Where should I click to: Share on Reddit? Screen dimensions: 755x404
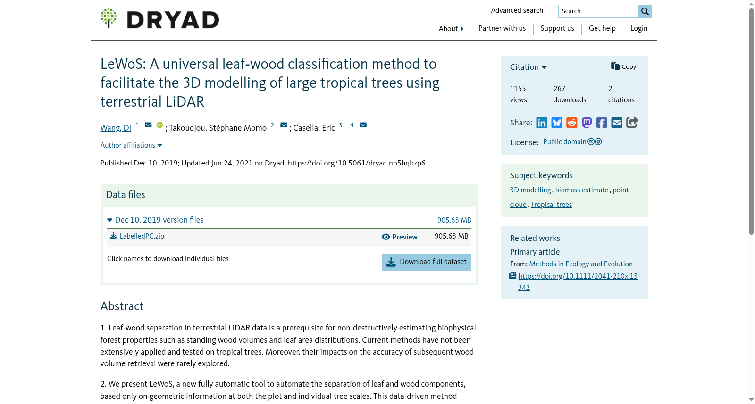572,123
